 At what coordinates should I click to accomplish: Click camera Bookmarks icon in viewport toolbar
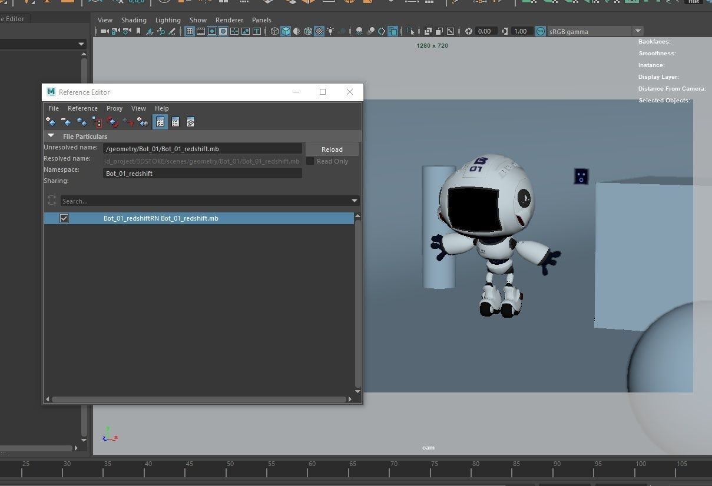[138, 31]
